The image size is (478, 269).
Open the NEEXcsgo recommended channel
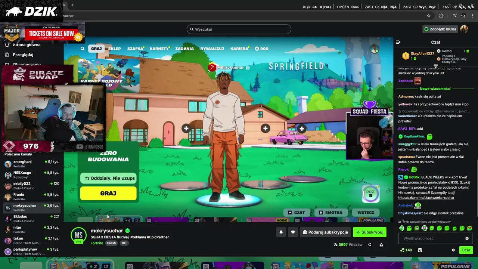32,174
